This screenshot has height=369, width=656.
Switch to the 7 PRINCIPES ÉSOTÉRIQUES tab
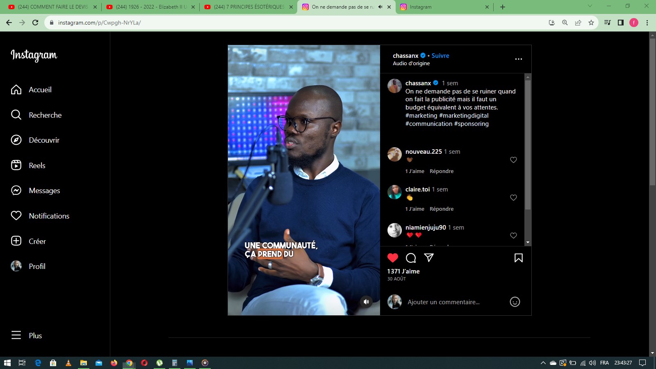[248, 7]
